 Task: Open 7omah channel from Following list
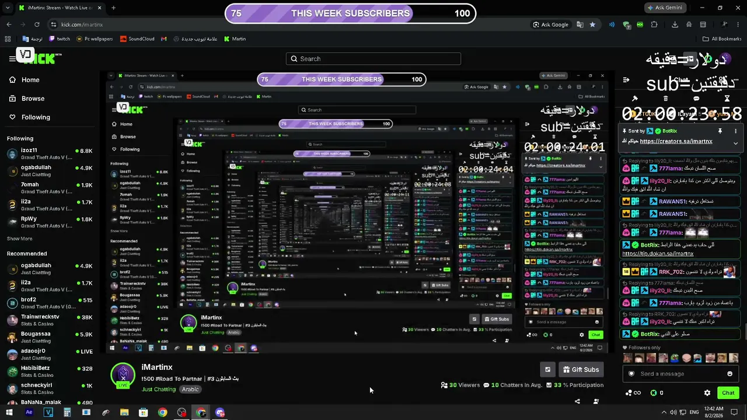point(50,188)
